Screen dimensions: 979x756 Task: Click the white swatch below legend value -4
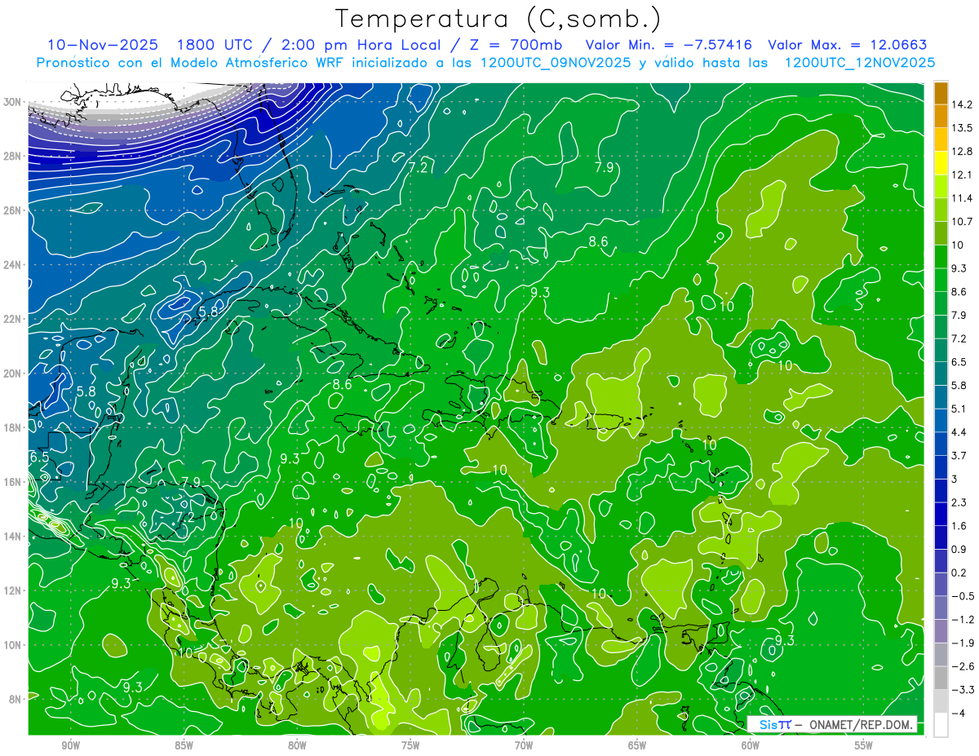(x=941, y=724)
